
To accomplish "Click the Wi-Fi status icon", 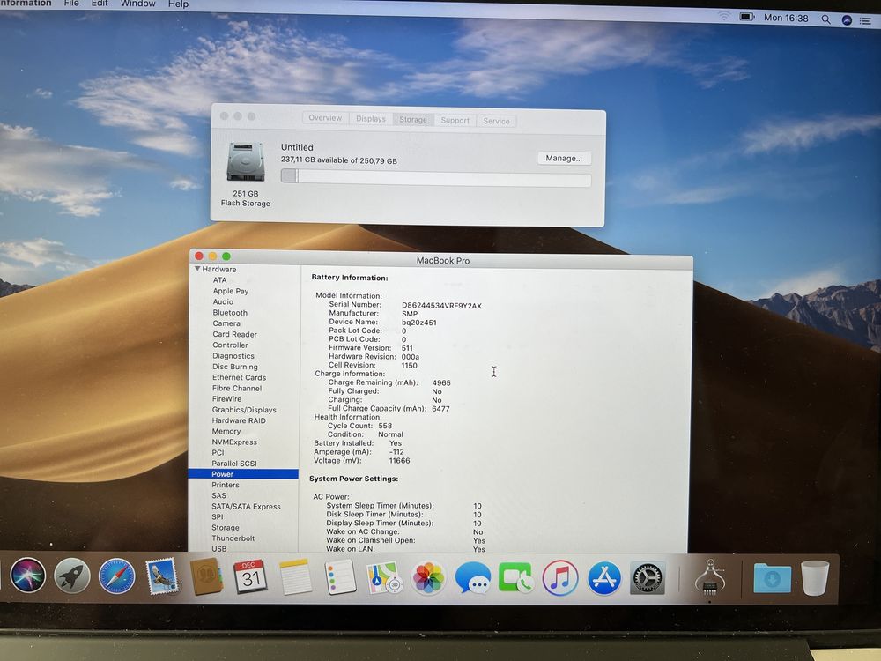I will click(x=724, y=16).
